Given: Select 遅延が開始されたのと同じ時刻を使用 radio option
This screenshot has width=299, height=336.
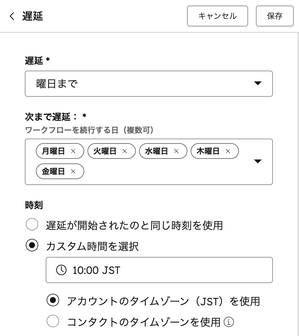Looking at the screenshot, I should tap(32, 225).
